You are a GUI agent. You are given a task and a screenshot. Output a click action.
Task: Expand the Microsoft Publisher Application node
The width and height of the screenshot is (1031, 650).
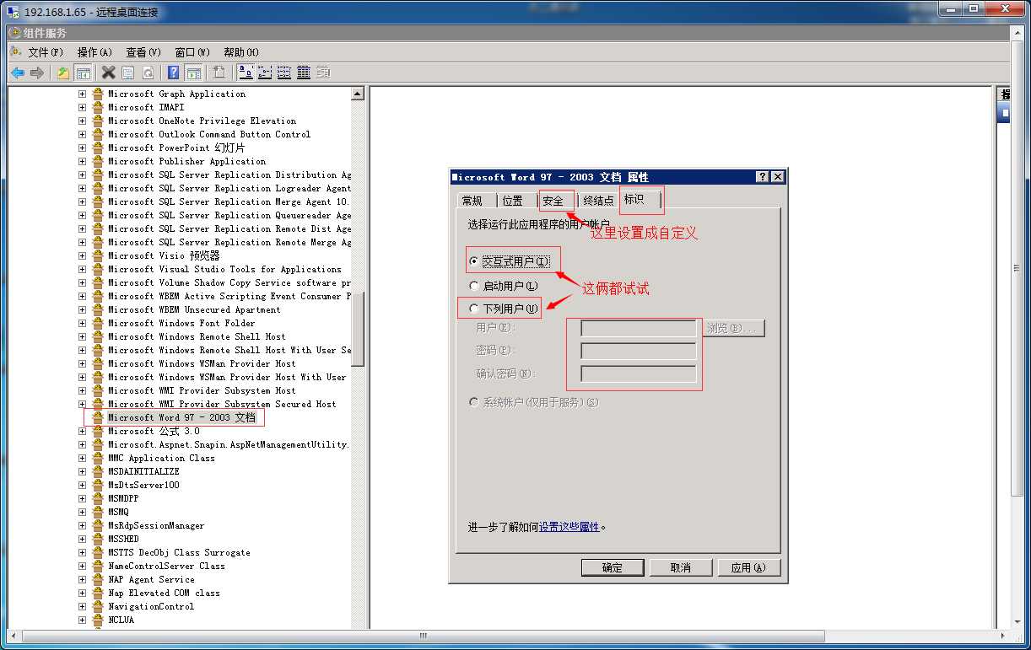pyautogui.click(x=82, y=161)
